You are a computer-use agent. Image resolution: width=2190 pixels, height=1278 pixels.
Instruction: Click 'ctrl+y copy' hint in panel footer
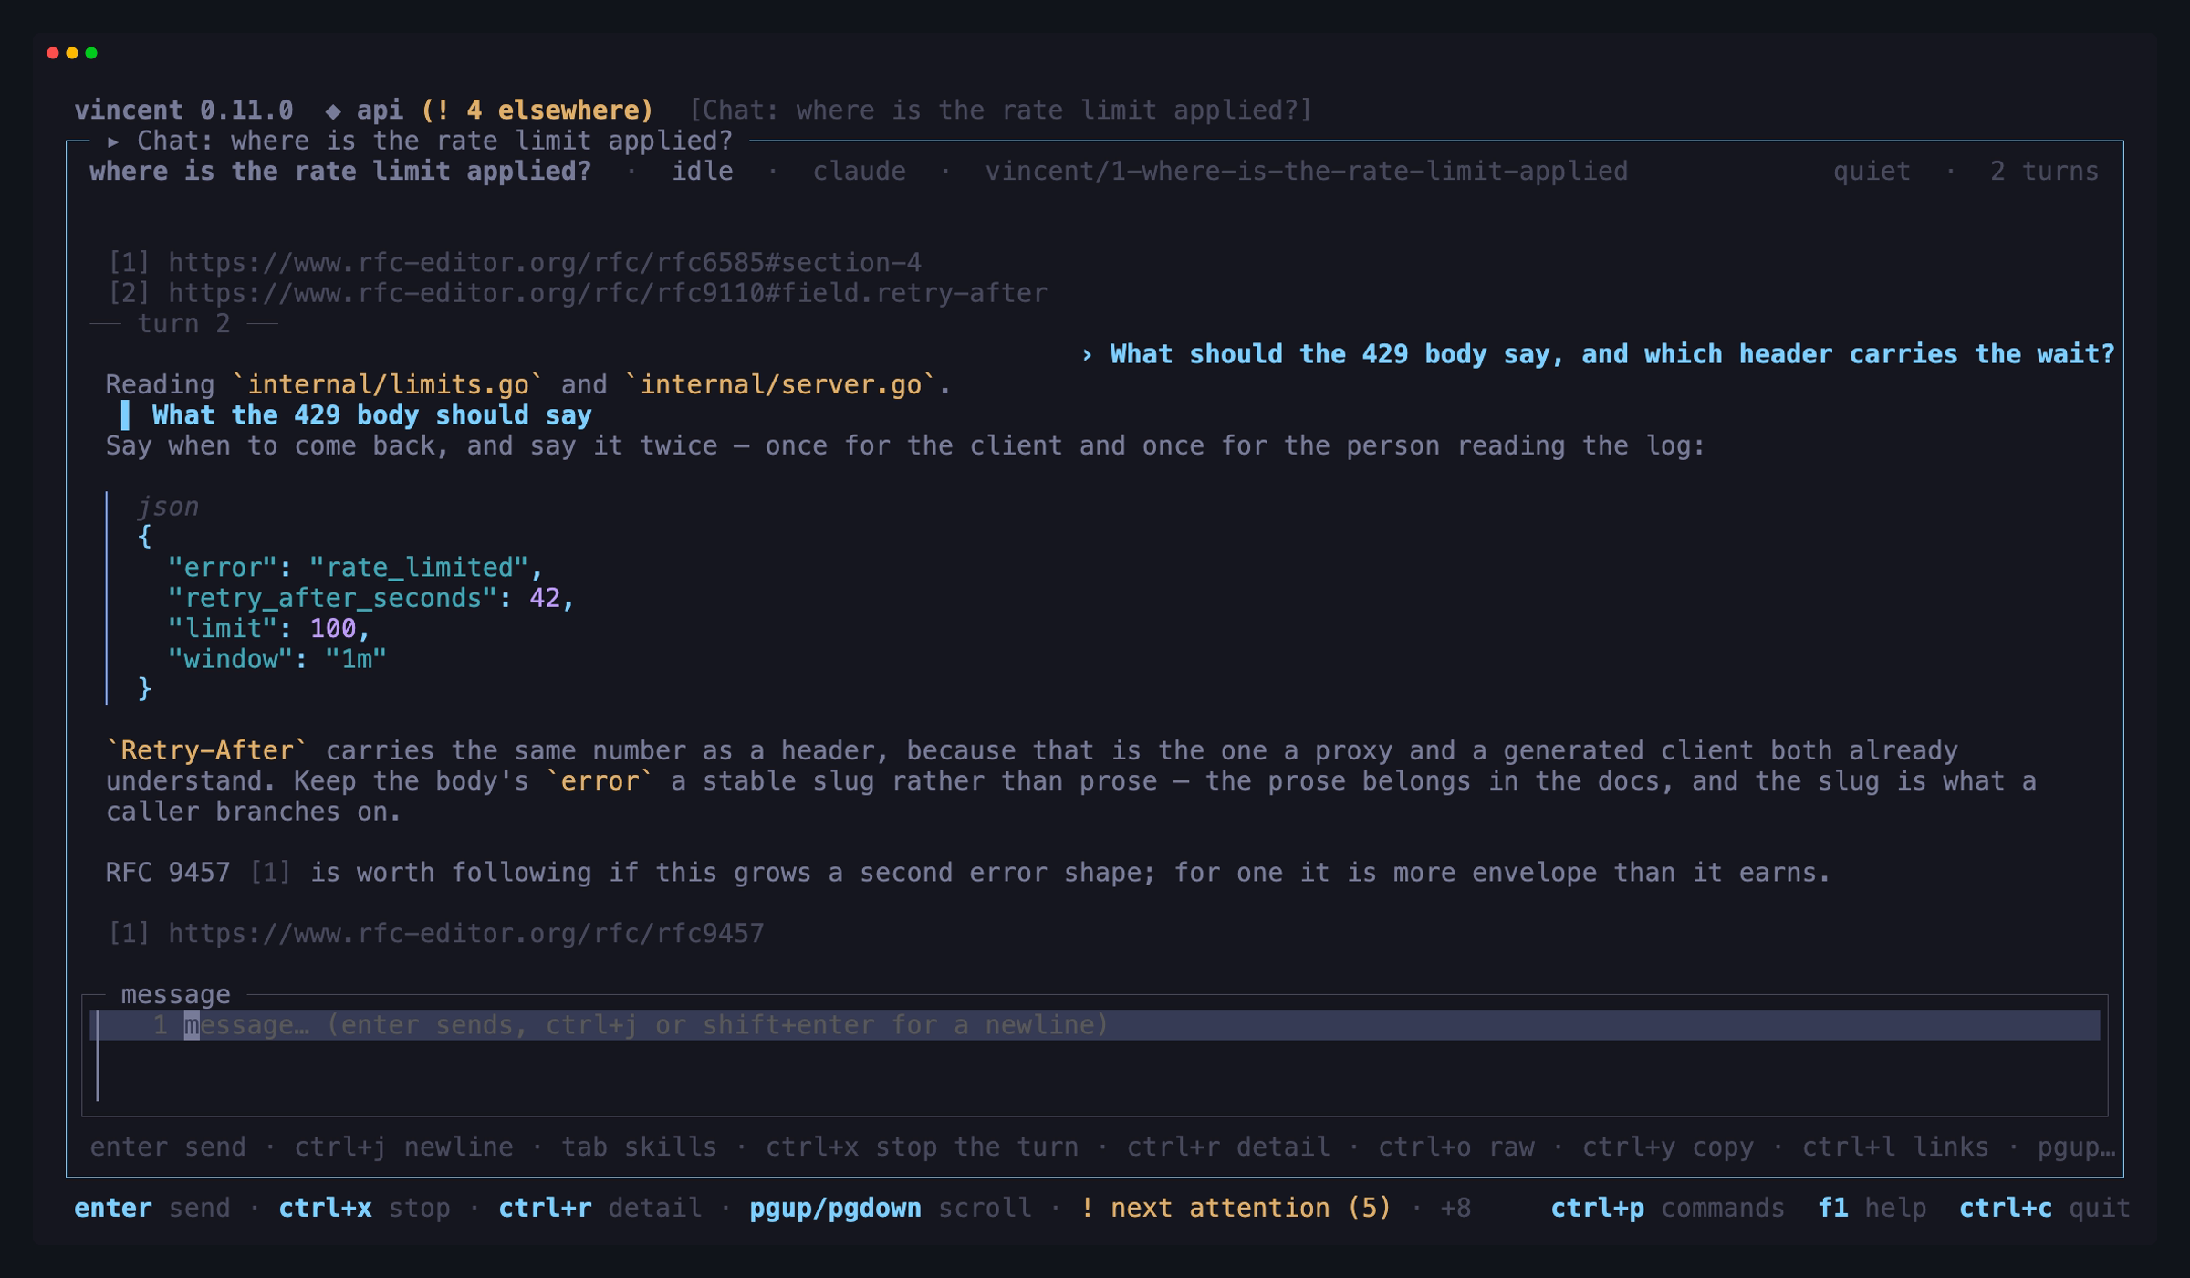pyautogui.click(x=1668, y=1147)
